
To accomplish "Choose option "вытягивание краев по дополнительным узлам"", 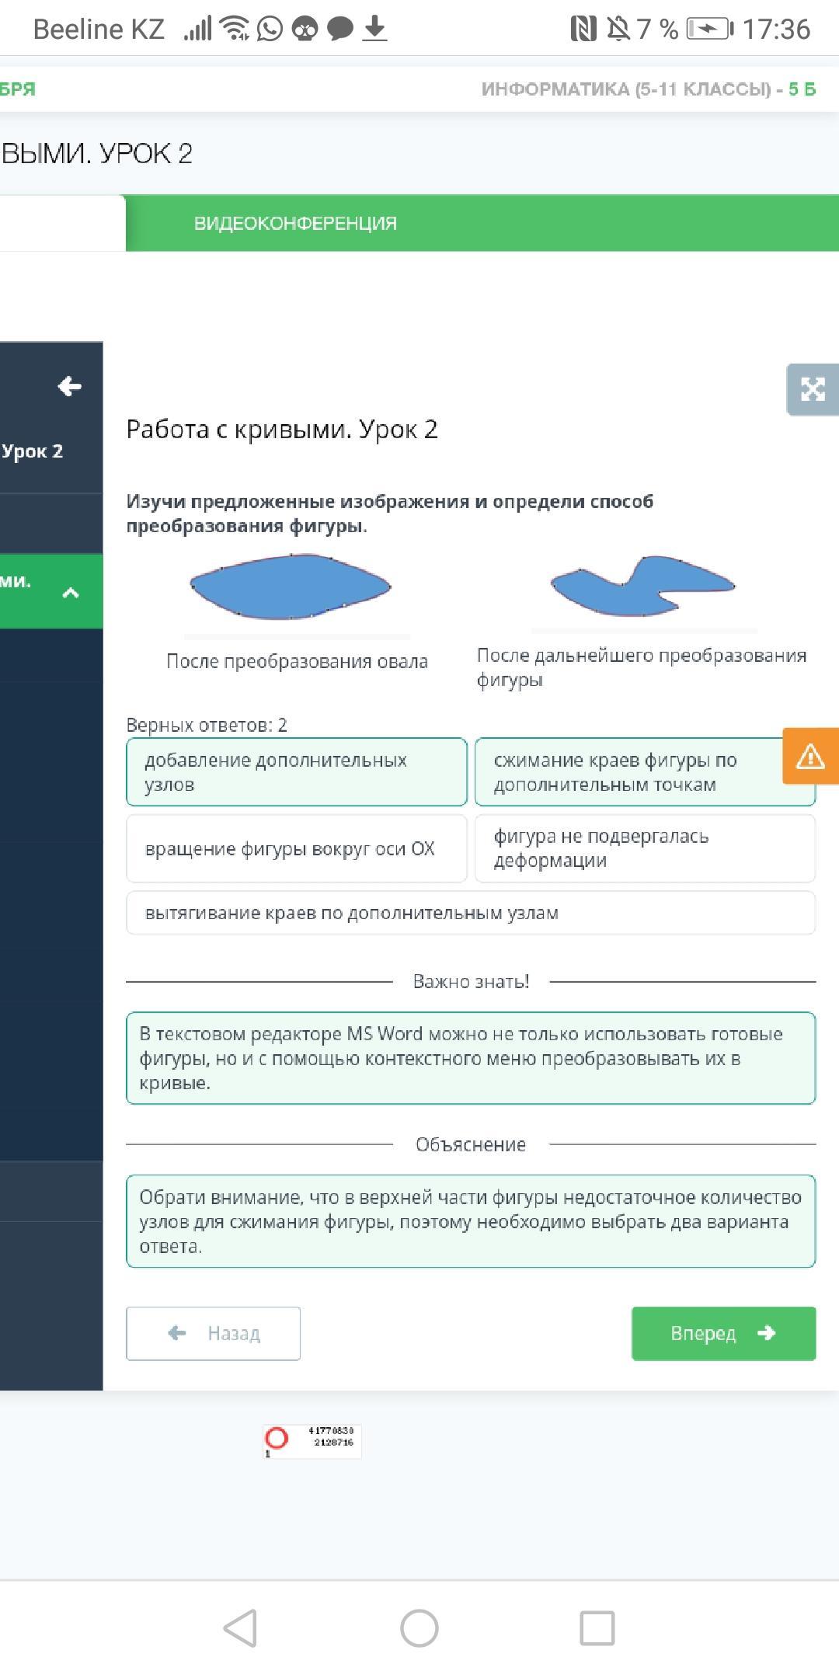I will click(x=470, y=913).
